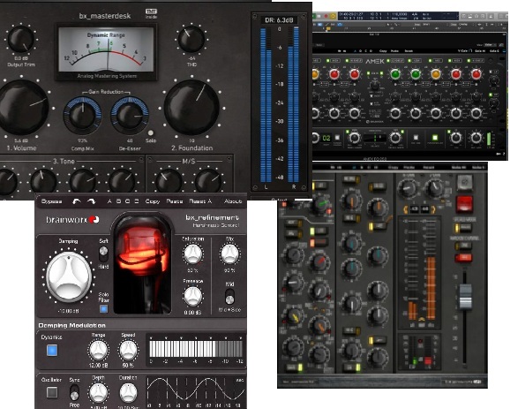Viewport: 510px width, 409px height.
Task: Click the Range knob under Damping Modulation
Action: 98,351
